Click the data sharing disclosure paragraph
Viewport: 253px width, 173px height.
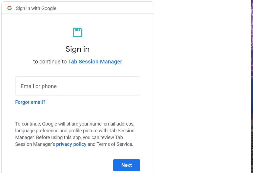[x=75, y=134]
